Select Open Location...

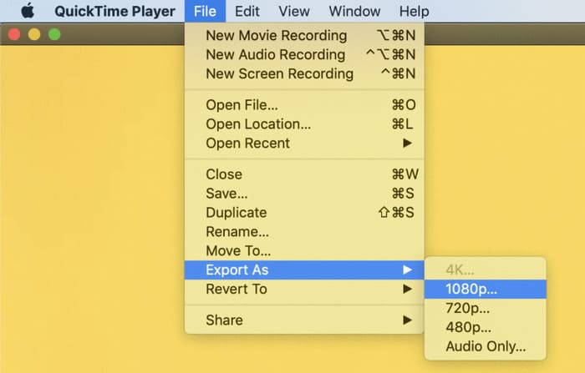tap(304, 123)
